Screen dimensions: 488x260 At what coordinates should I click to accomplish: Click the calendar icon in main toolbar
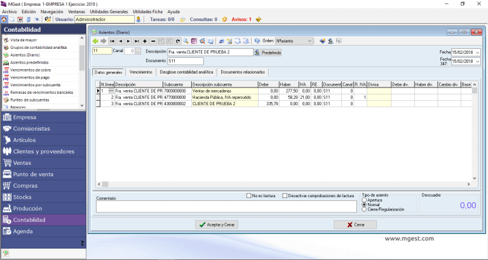coord(20,19)
